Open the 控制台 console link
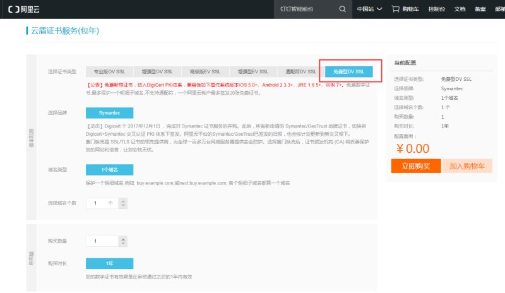Viewport: 505px width, 293px height. 436,9
